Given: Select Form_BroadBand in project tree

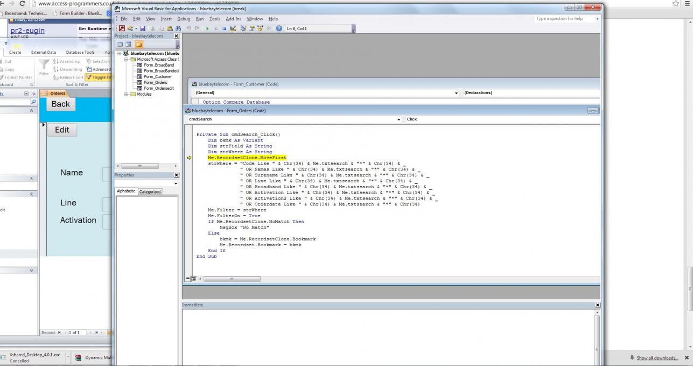Looking at the screenshot, I should tap(158, 65).
